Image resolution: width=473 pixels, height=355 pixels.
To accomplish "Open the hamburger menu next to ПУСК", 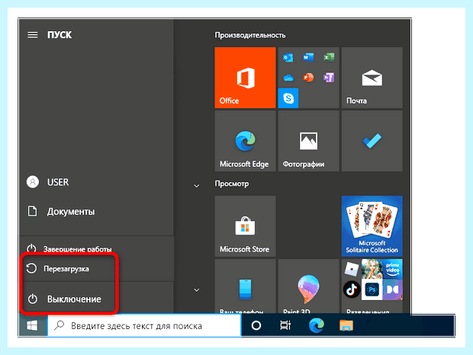I will coord(33,35).
